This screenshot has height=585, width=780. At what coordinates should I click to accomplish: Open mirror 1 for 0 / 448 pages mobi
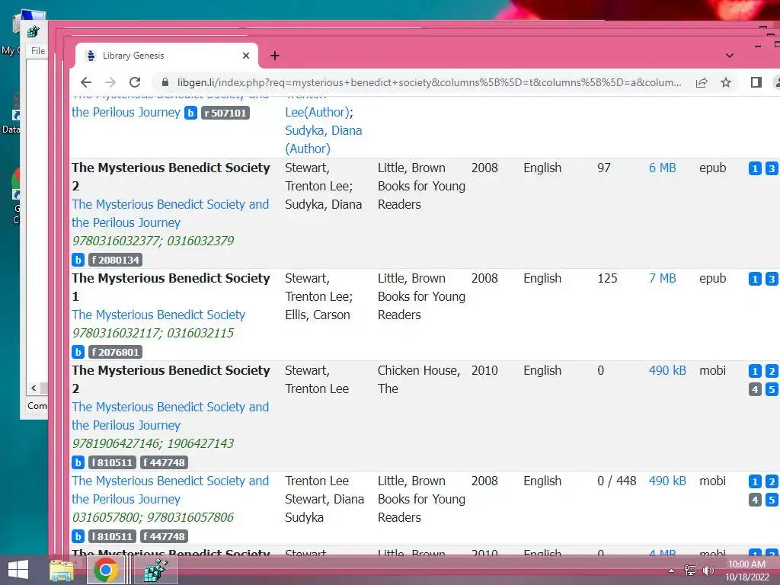point(755,481)
